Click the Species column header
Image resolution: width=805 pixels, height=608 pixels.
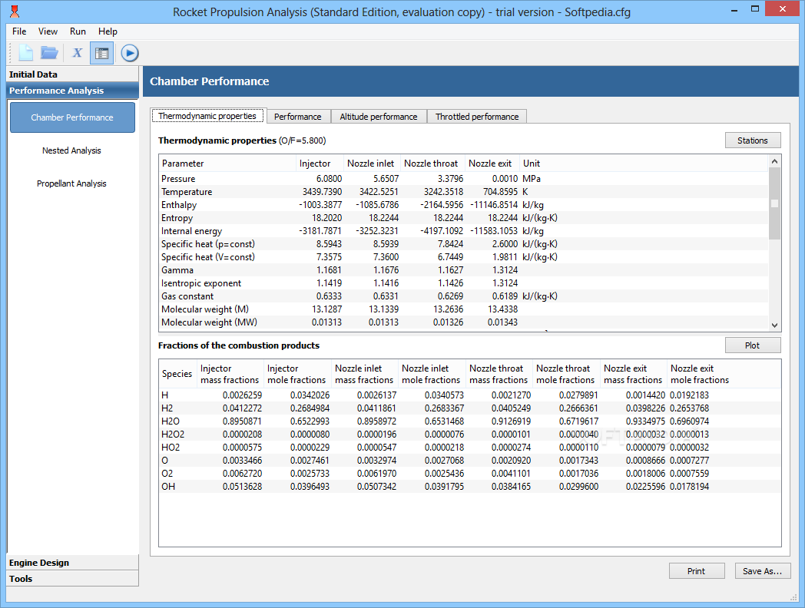coord(177,374)
